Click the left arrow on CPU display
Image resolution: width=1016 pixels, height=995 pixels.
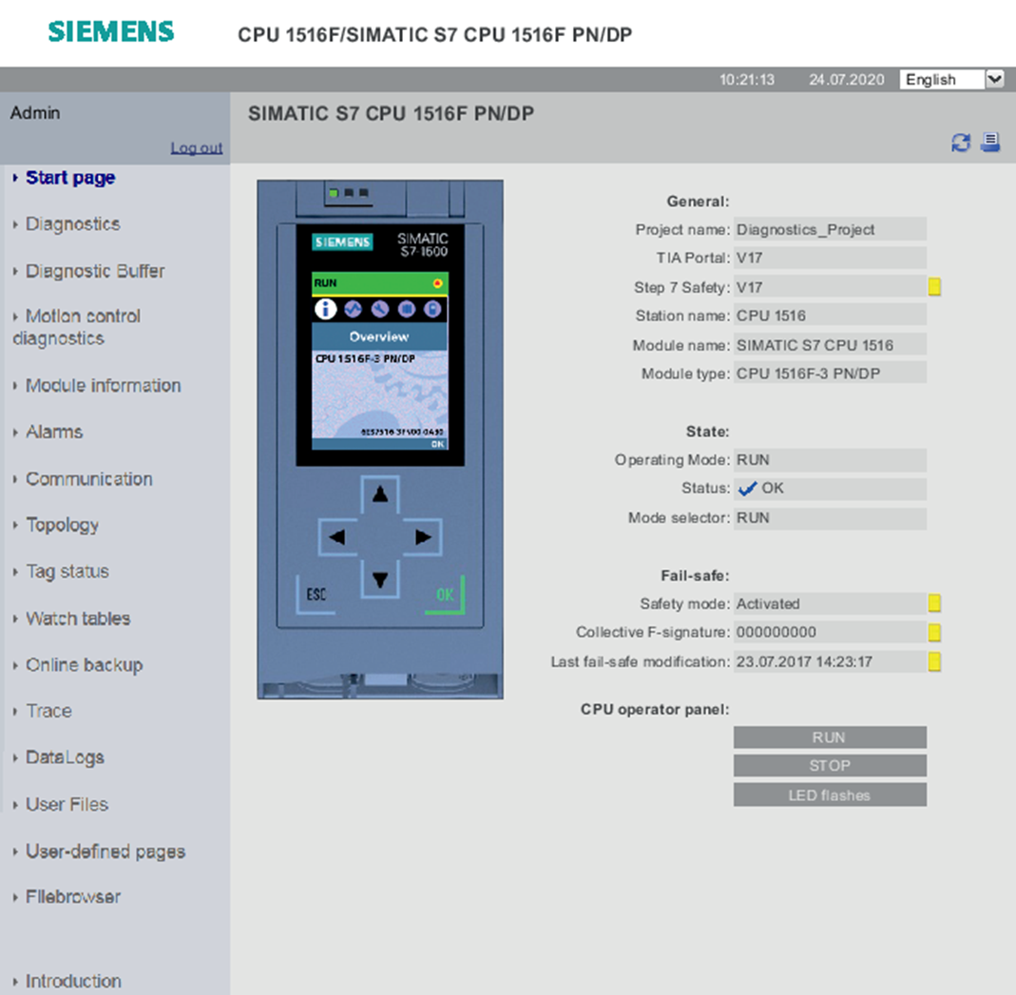[337, 537]
